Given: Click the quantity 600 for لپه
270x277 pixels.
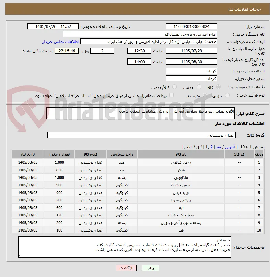Looking at the screenshot, I should pyautogui.click(x=59, y=208).
